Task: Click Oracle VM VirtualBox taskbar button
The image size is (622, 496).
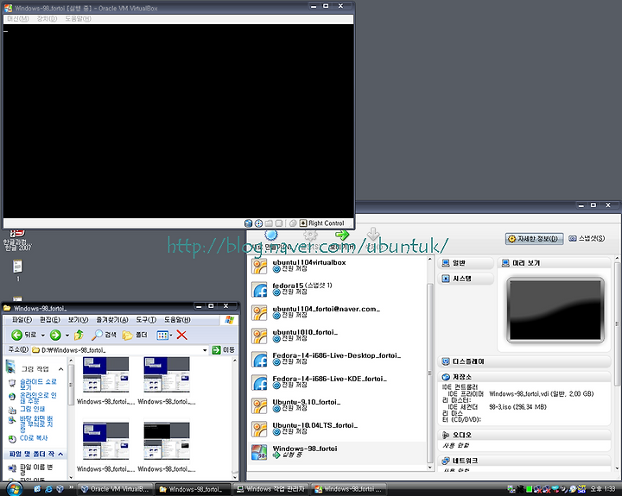Action: (115, 489)
